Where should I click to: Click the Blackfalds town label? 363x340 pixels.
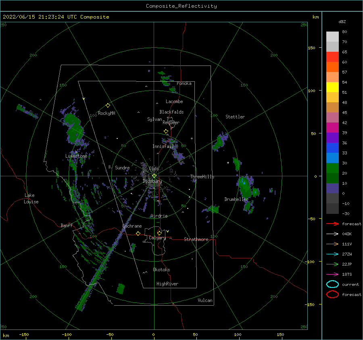point(171,112)
